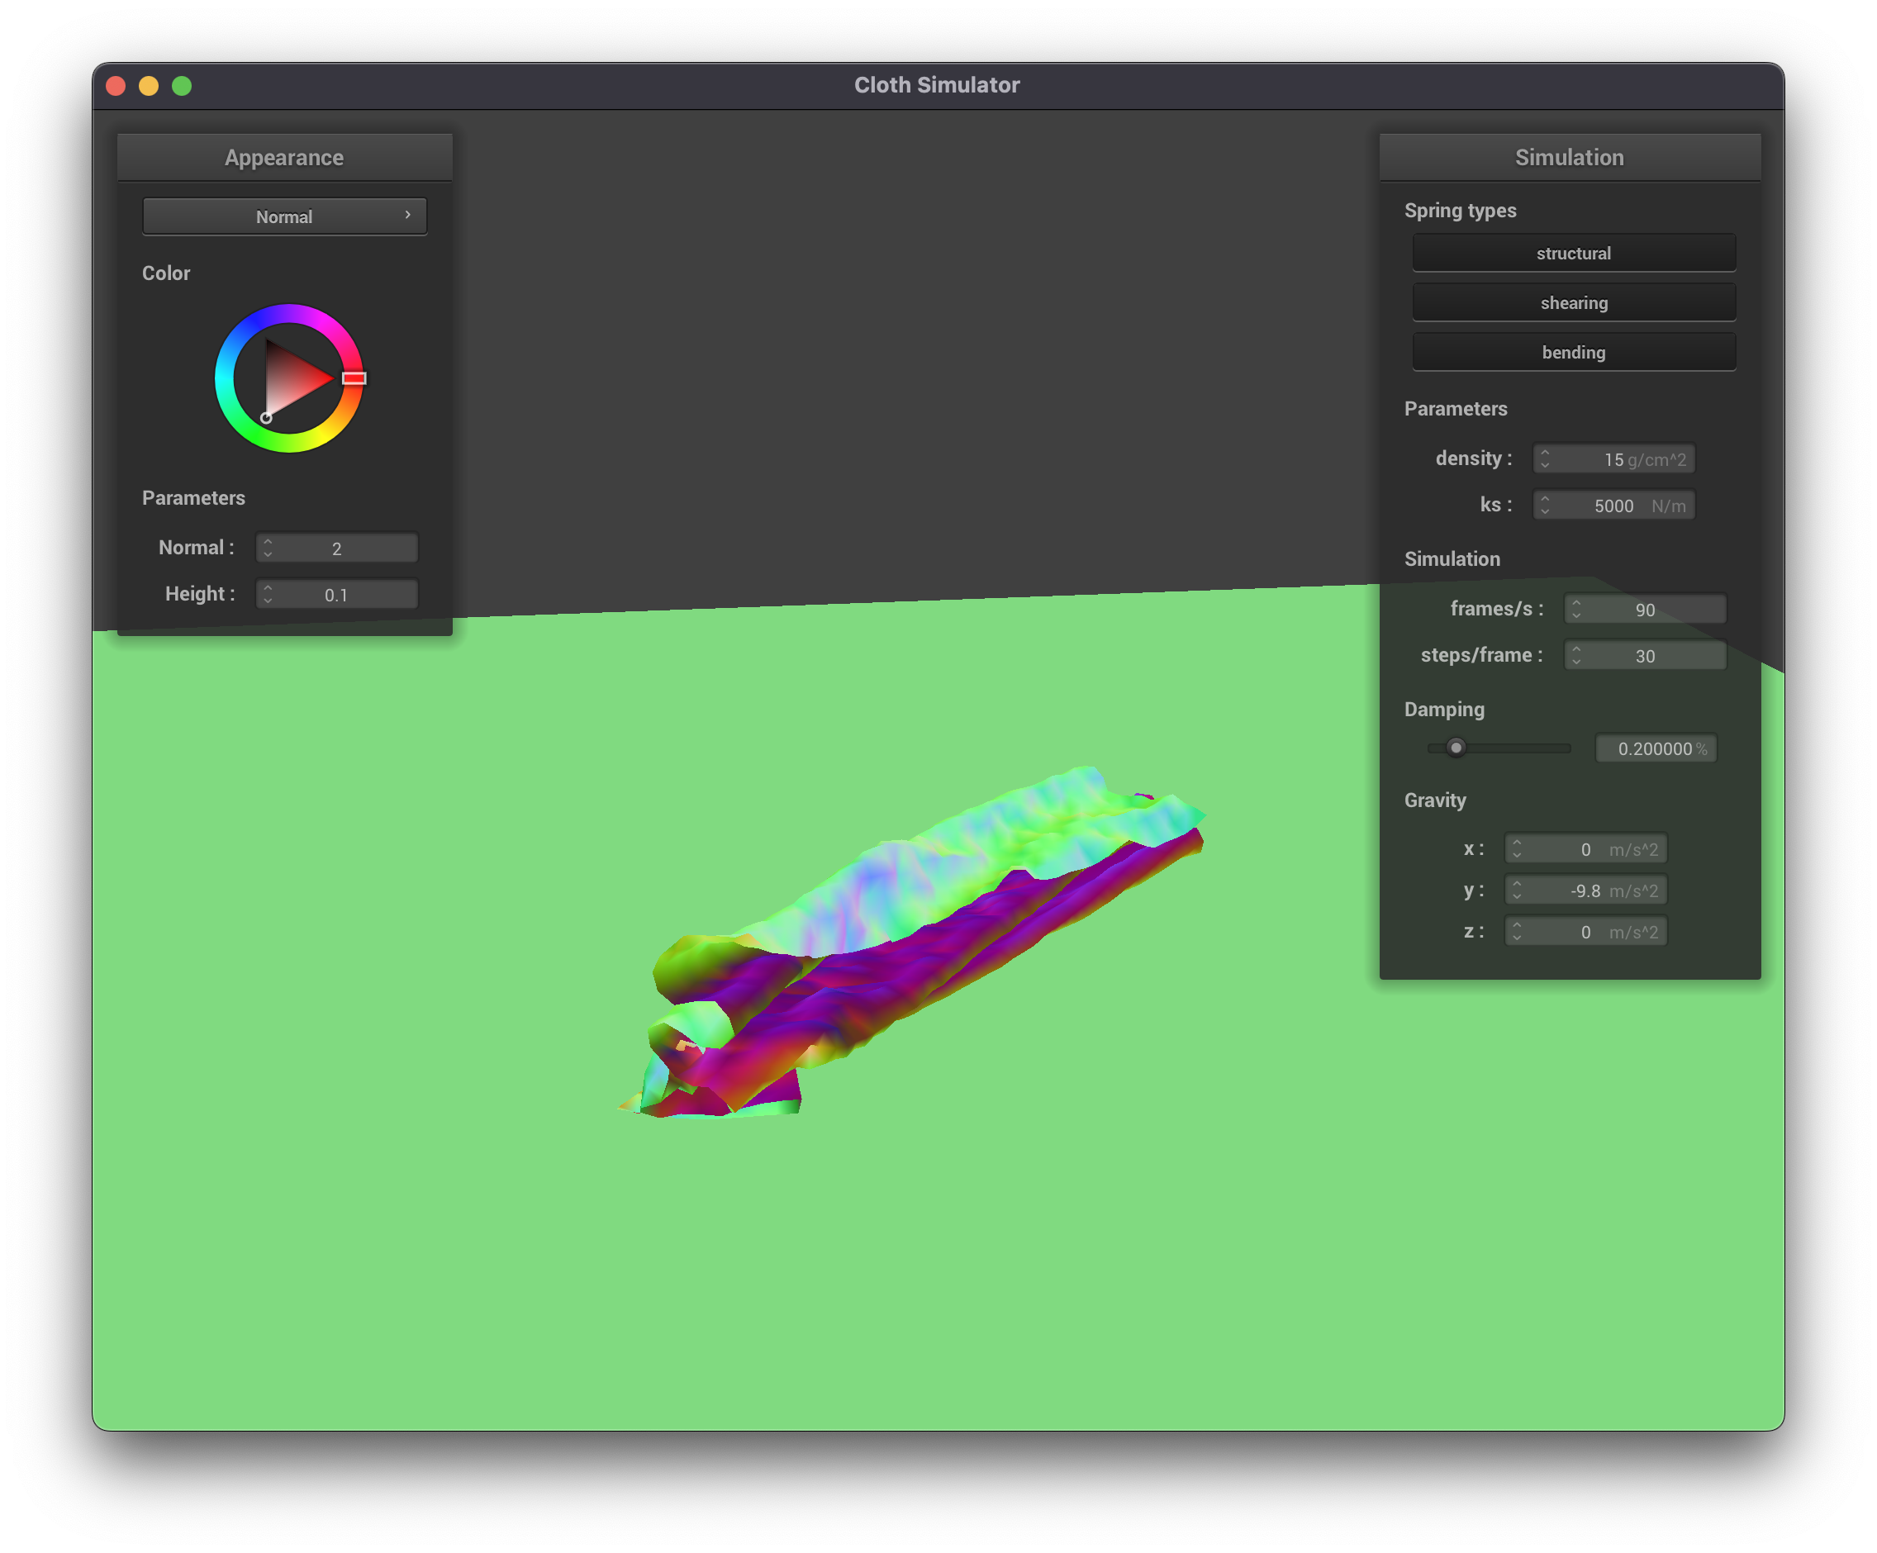Viewport: 1877px width, 1553px height.
Task: Close the Cloth Simulator window
Action: [x=116, y=86]
